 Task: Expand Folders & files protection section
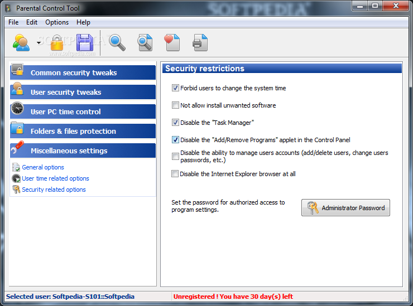click(83, 131)
